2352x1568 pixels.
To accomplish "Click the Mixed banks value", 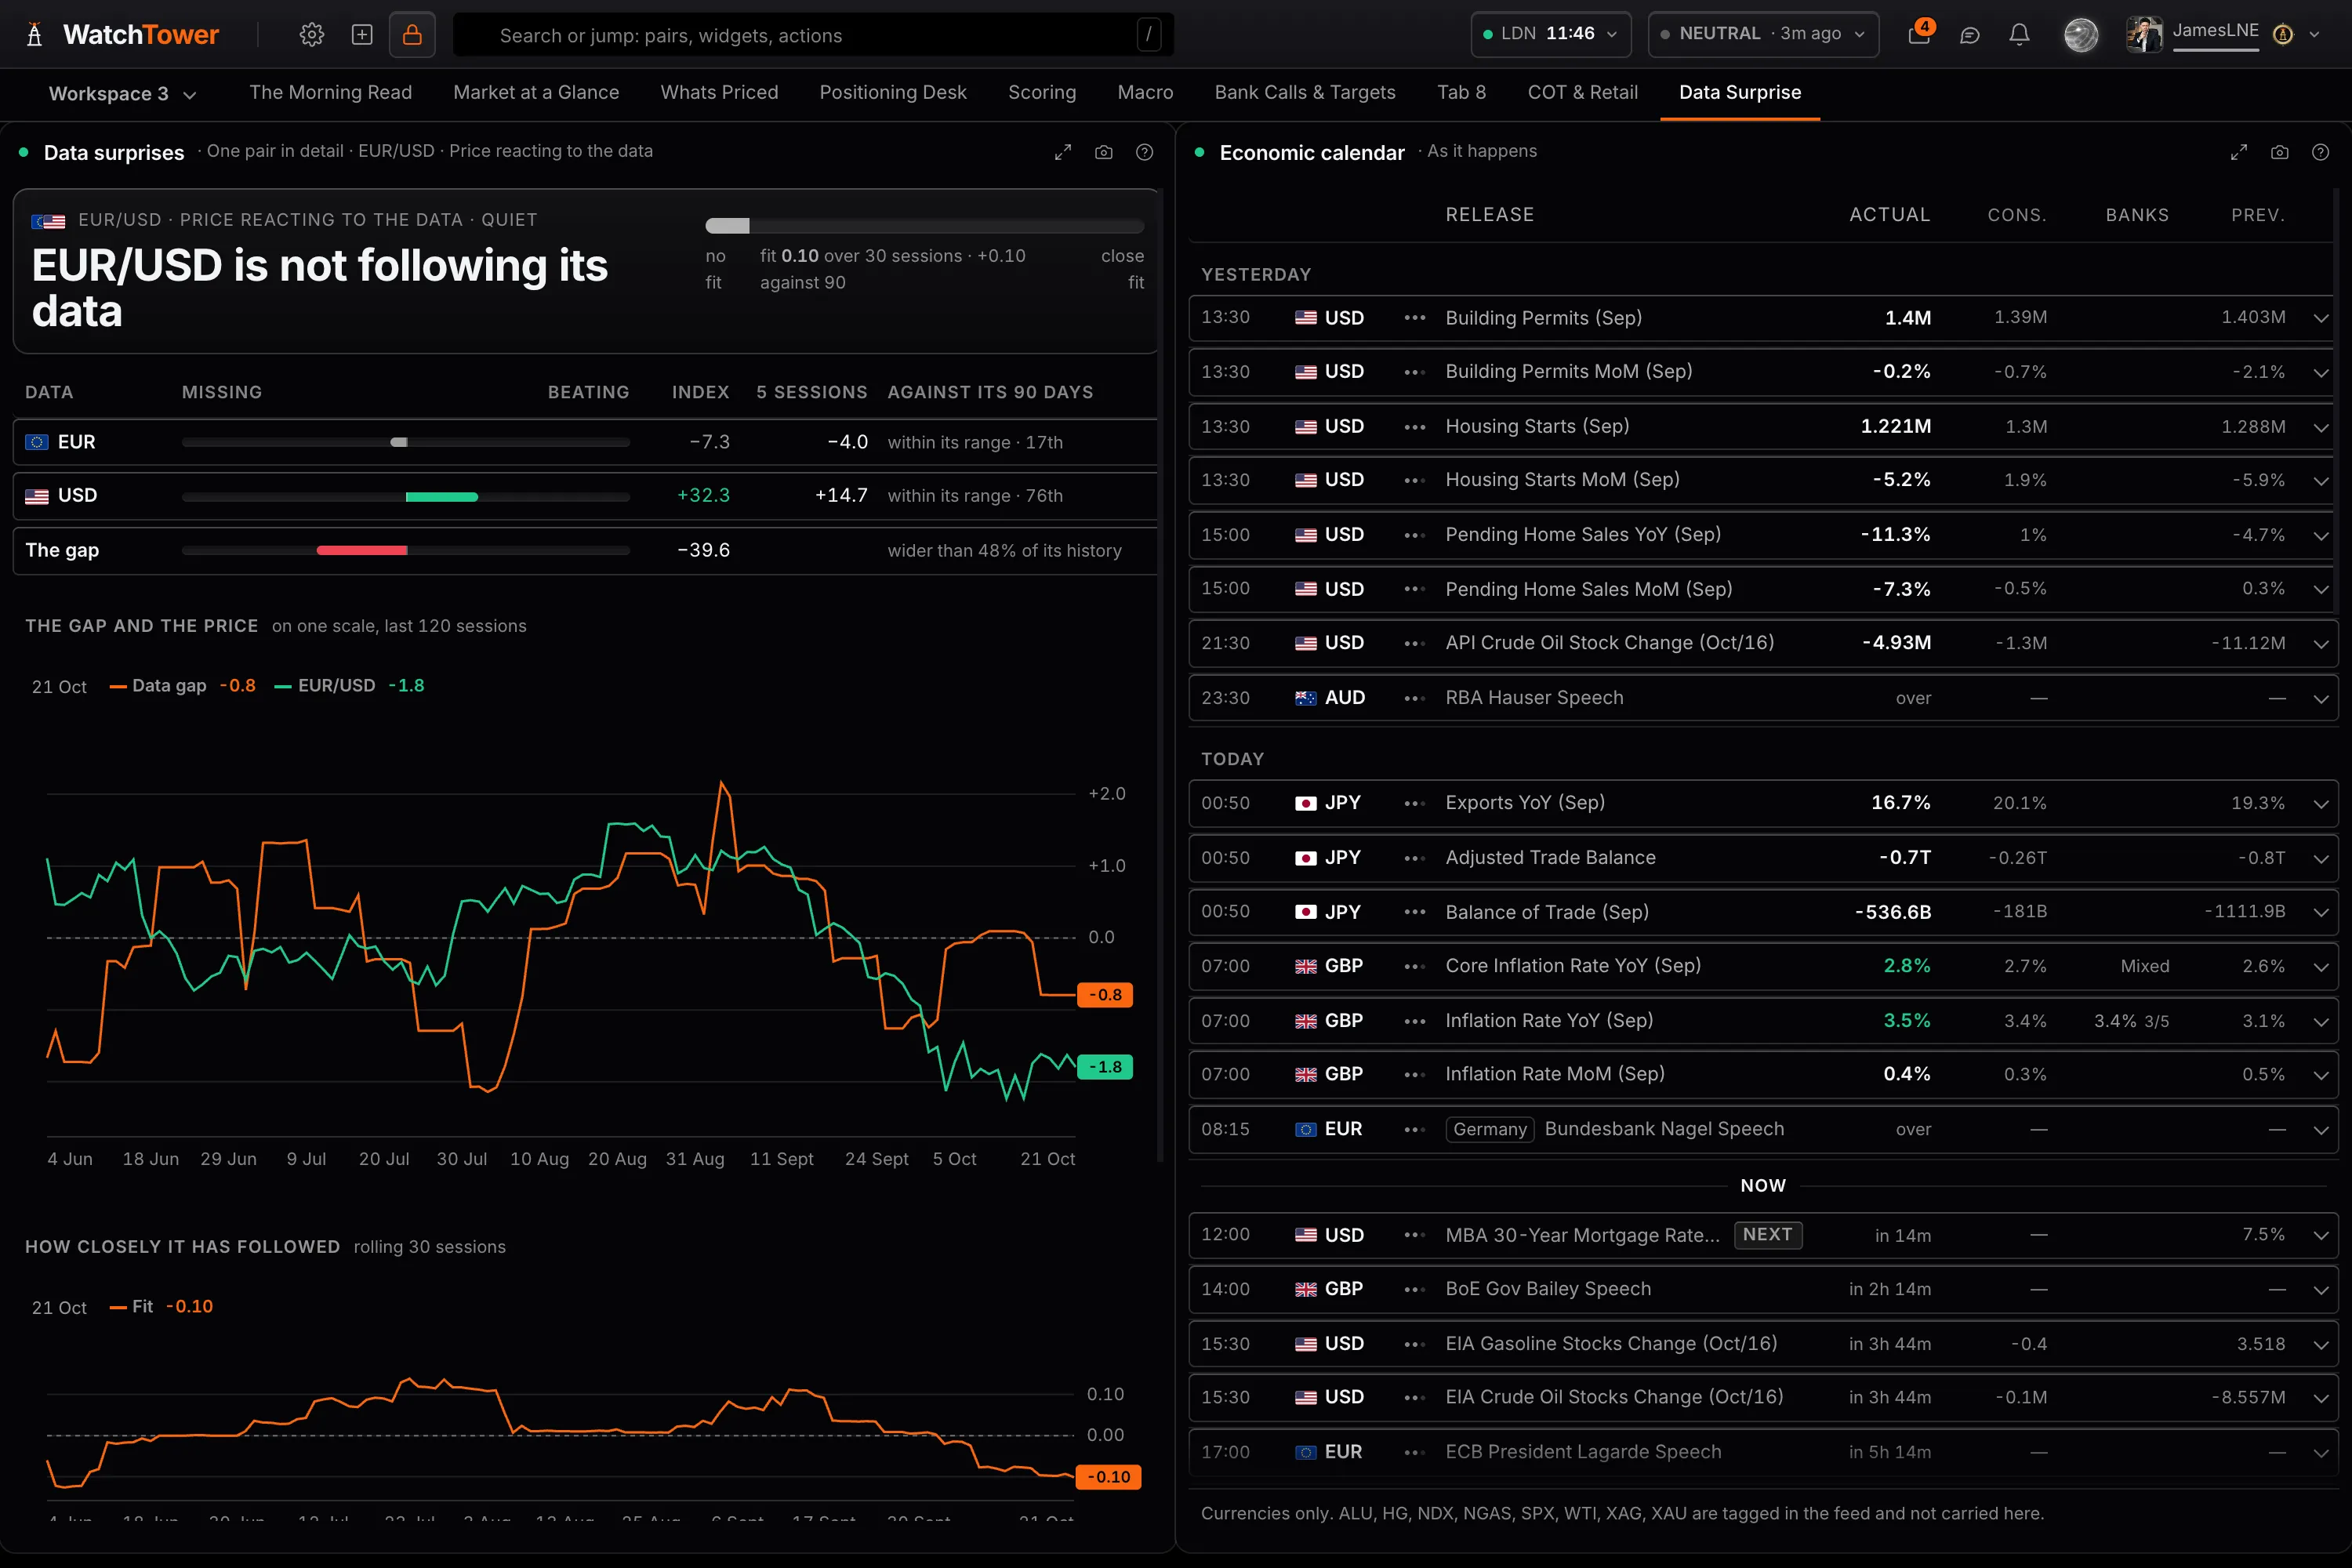I will [2145, 967].
